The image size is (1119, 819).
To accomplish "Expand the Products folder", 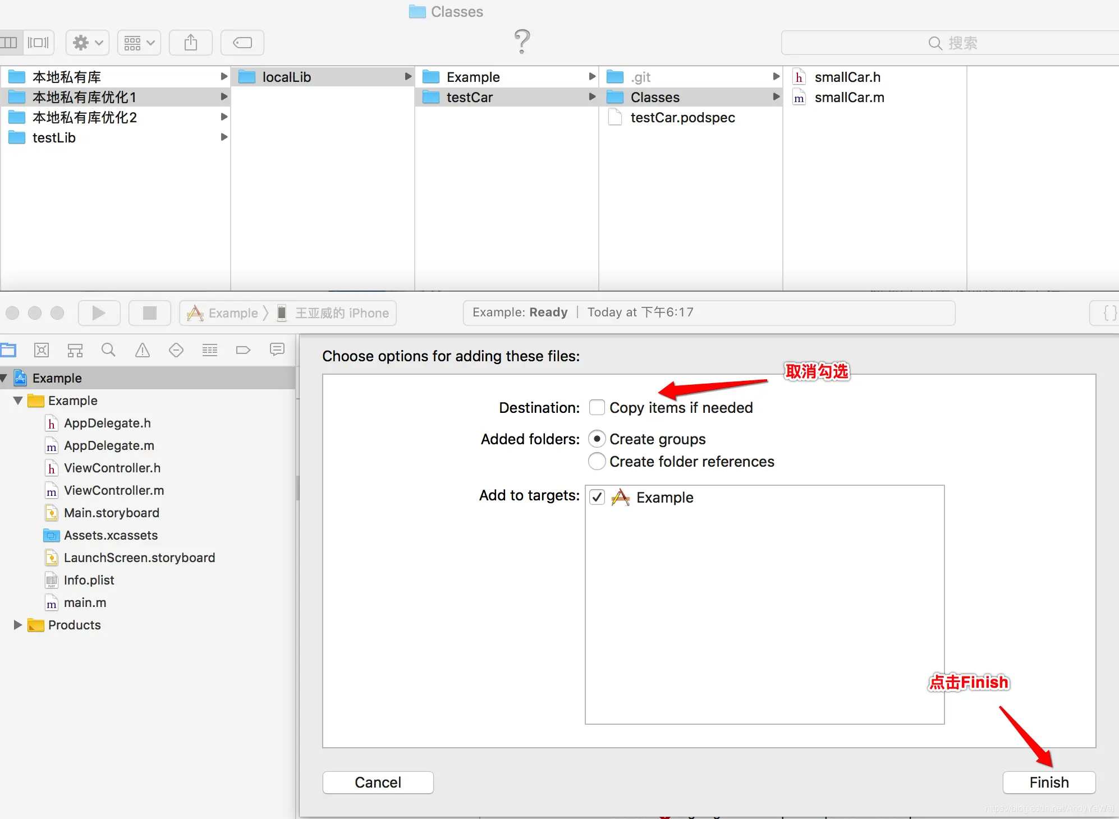I will coord(18,625).
